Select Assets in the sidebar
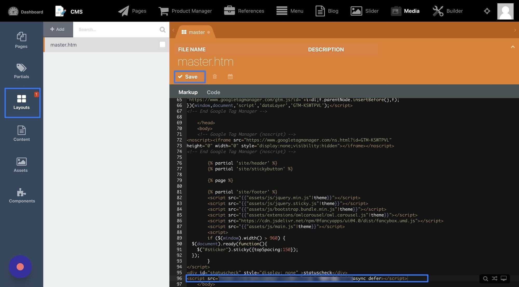Screen dimensions: 519x287 [21, 165]
